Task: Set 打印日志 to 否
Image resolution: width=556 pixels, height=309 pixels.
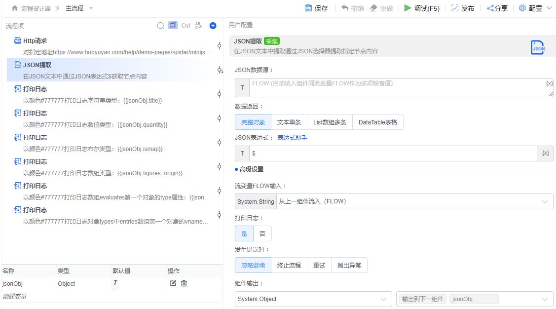Action: [x=262, y=233]
